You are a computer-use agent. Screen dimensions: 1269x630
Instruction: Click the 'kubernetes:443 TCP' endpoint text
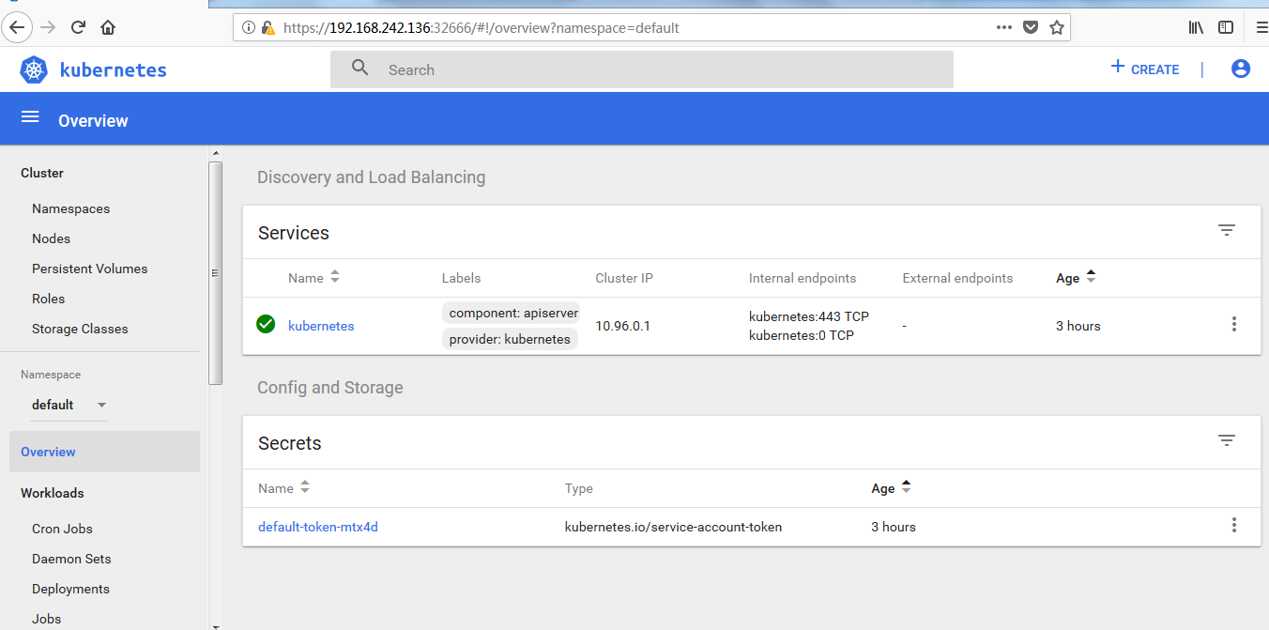tap(809, 316)
